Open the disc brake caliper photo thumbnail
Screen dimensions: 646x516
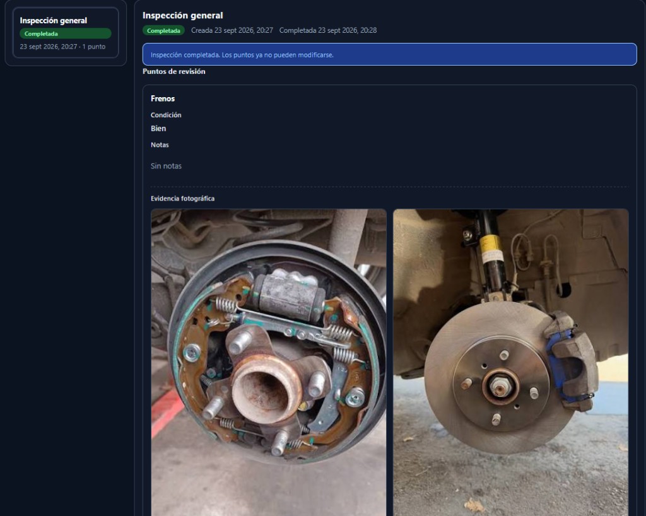tap(511, 362)
